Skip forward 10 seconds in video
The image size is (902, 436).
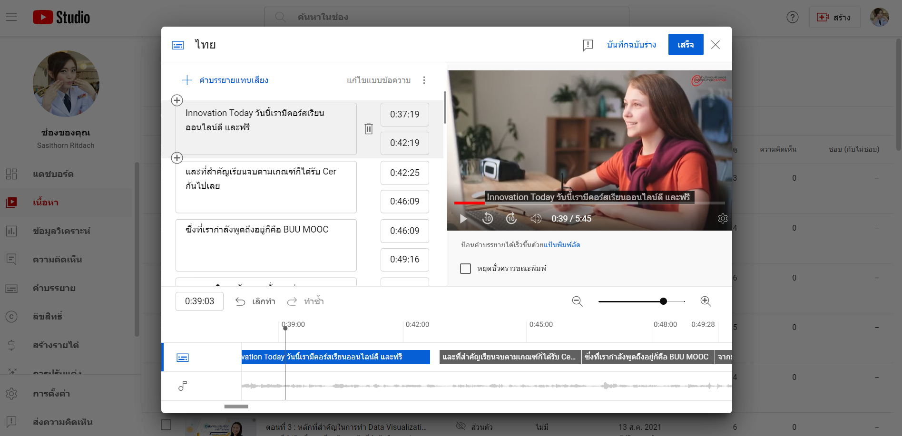[x=511, y=219]
